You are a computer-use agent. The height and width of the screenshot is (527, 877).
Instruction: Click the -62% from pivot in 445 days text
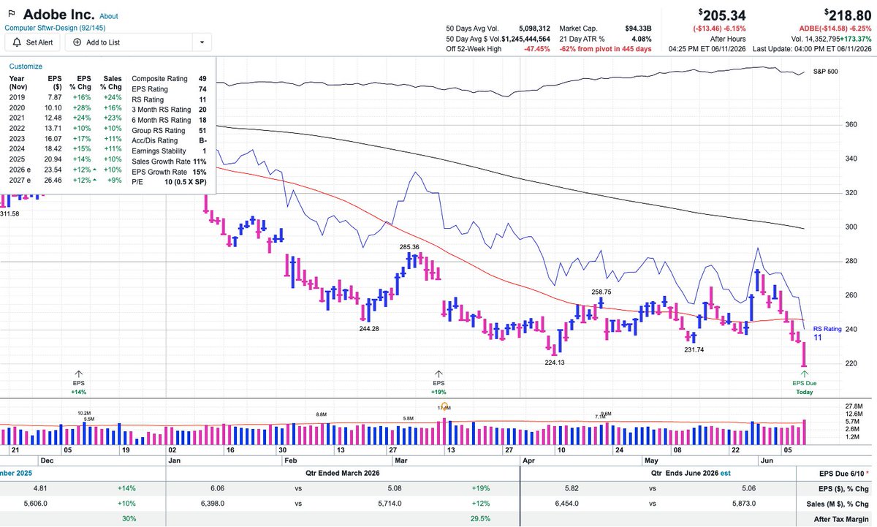click(605, 48)
